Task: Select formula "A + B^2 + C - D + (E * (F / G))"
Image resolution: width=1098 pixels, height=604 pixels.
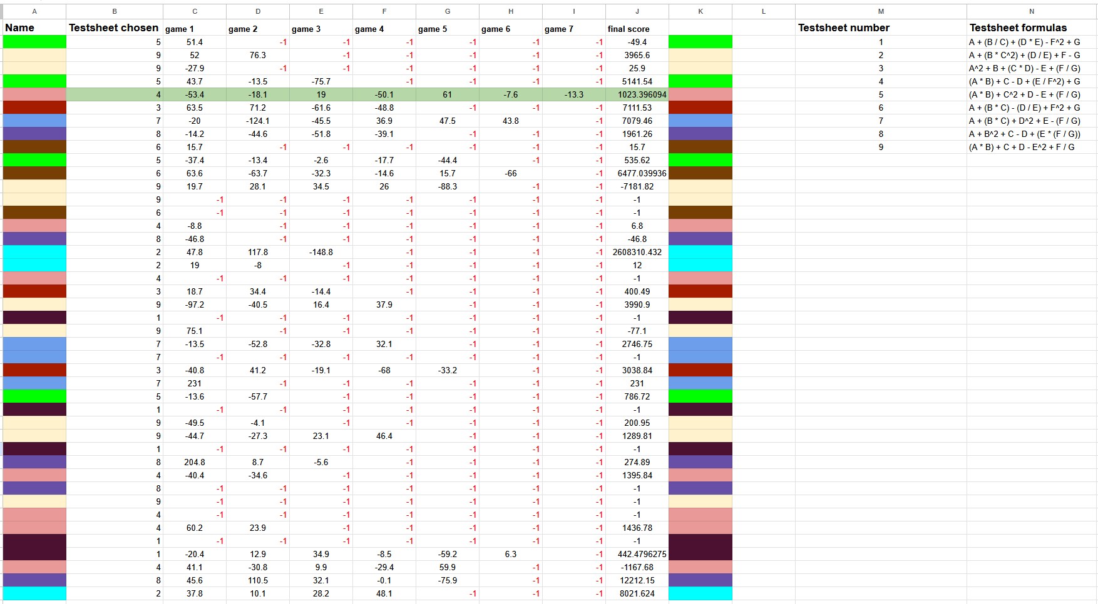Action: point(1032,134)
